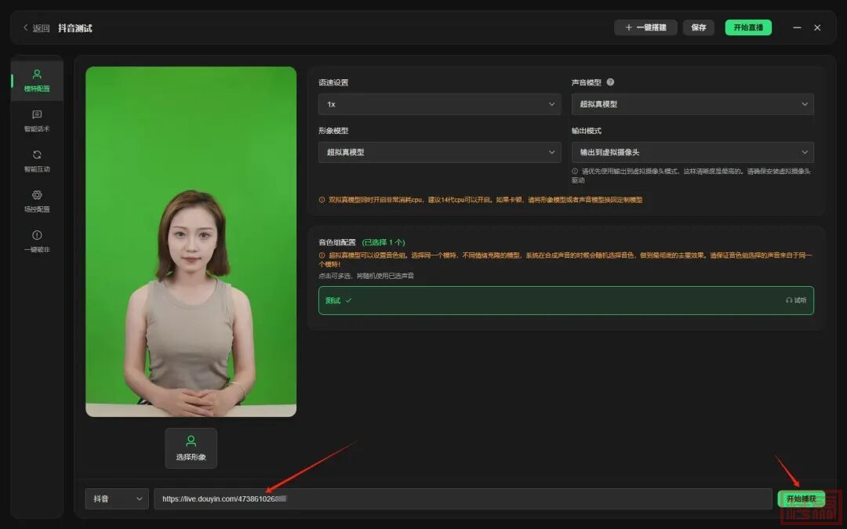
Task: Open the 抖音 platform selector
Action: (x=116, y=498)
